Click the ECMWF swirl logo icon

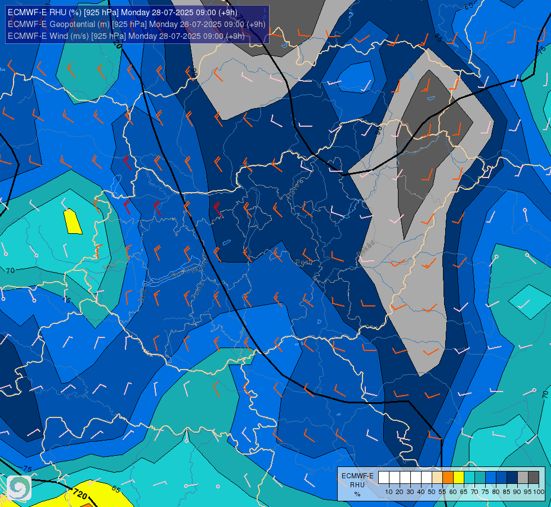tap(19, 488)
